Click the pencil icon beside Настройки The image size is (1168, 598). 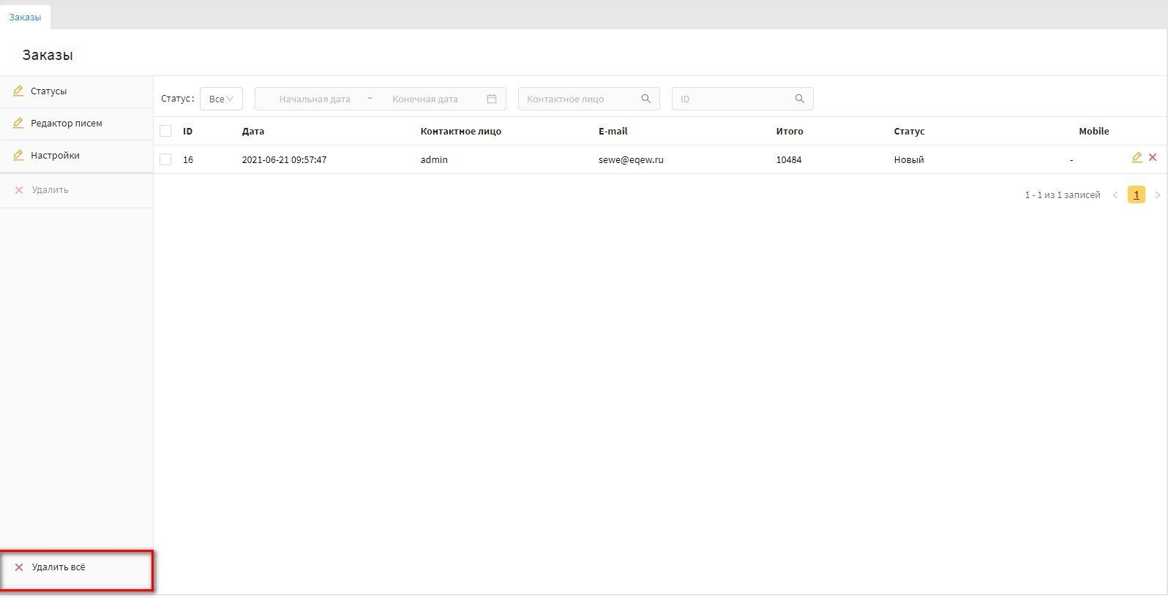18,156
